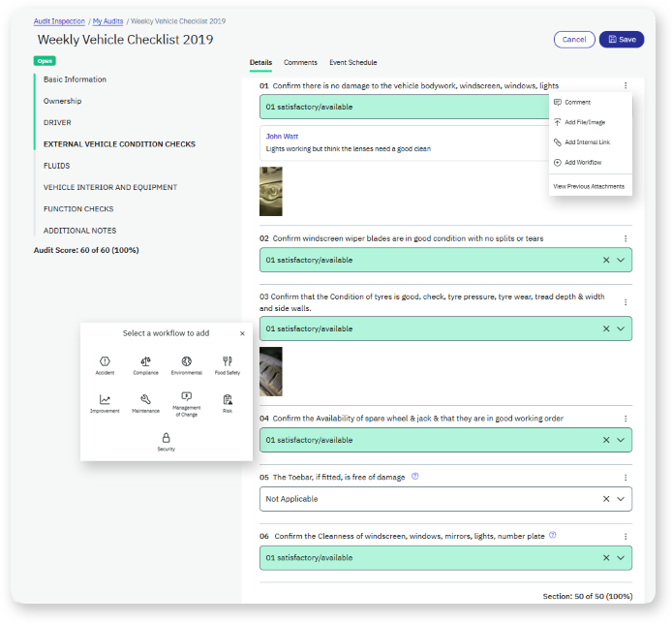Select the Accident workflow icon
Screen dimensions: 672x624
pos(105,361)
